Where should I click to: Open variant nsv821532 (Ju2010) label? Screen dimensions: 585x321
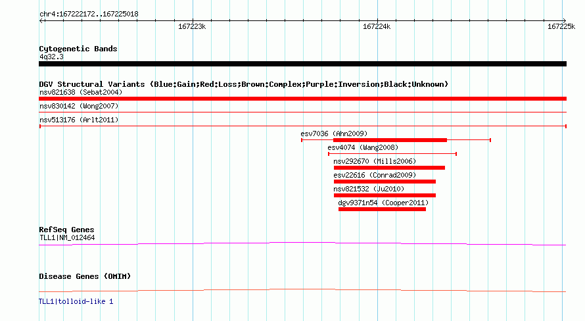pos(369,189)
